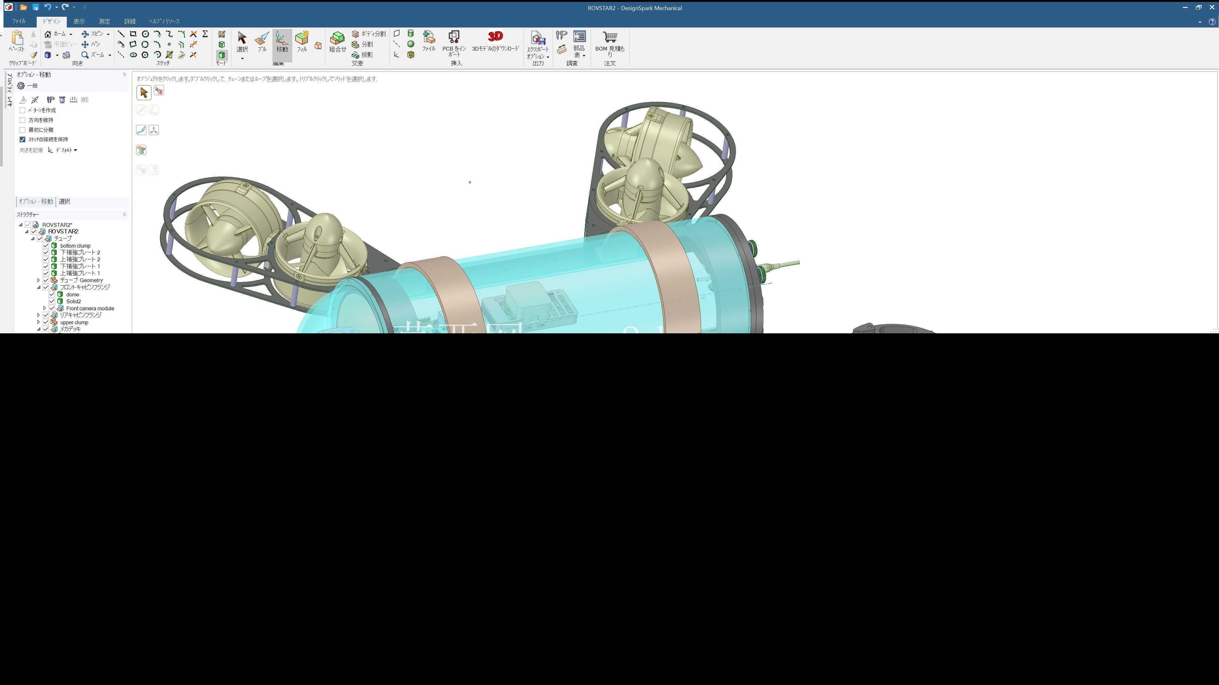This screenshot has width=1219, height=685.
Task: Toggle visibility of bottom clump
Action: (46, 246)
